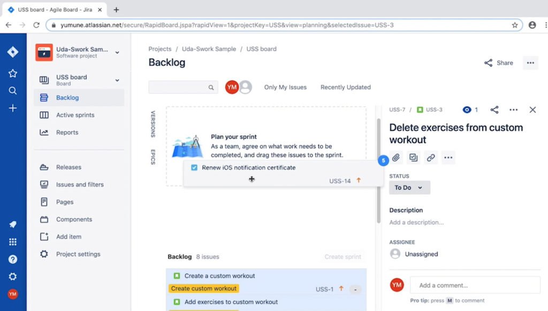Click the attach file paperclip icon
Image resolution: width=548 pixels, height=311 pixels.
pyautogui.click(x=396, y=157)
